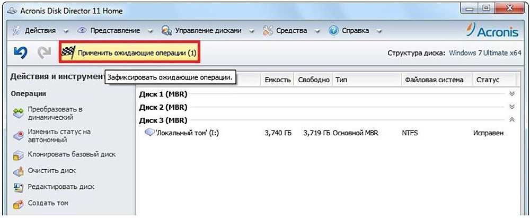
Task: Open the Справка menu
Action: click(355, 30)
